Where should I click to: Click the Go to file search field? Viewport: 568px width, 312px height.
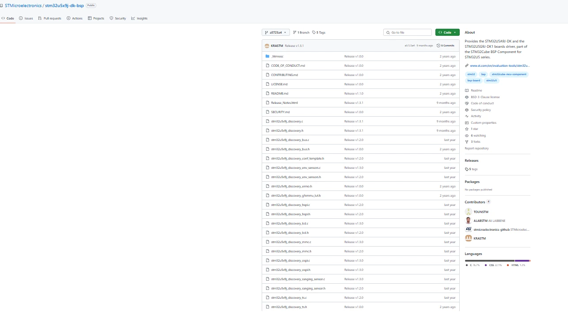pos(408,32)
